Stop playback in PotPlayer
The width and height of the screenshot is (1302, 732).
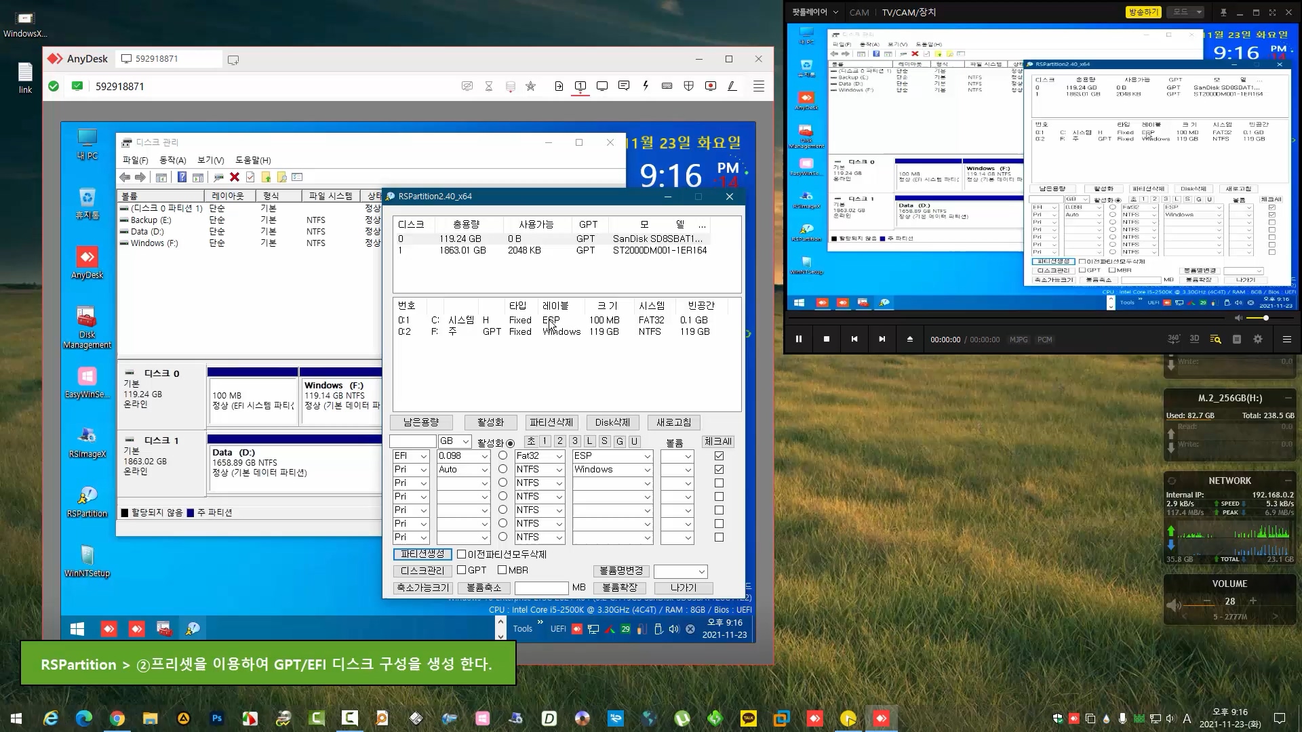point(827,339)
